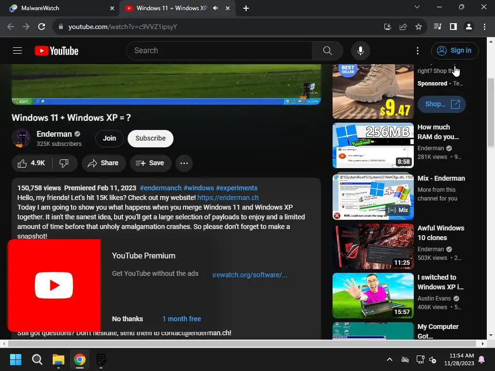Open a new browser tab
Viewport: 495px width, 371px height.
click(x=246, y=8)
